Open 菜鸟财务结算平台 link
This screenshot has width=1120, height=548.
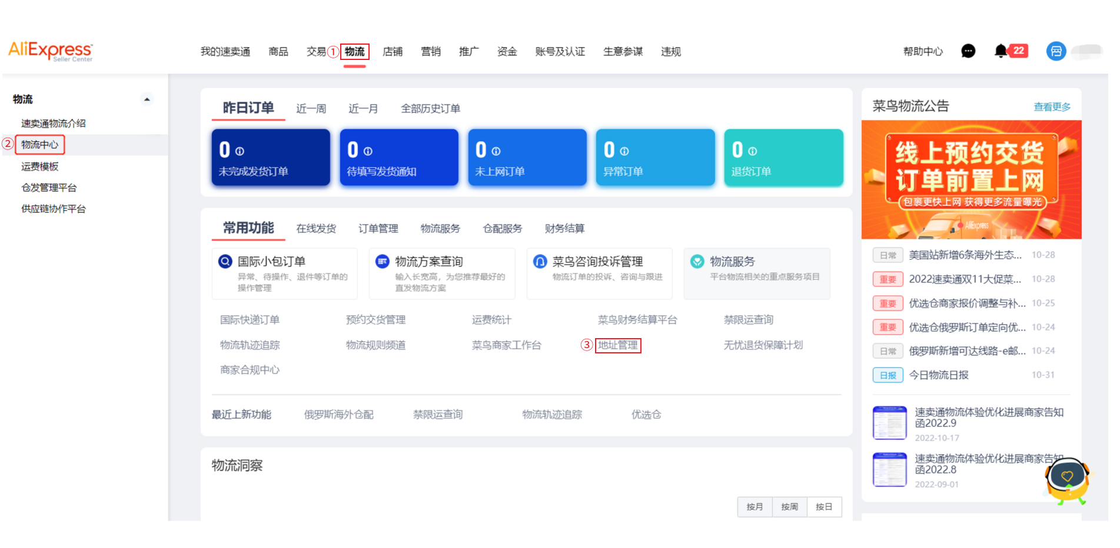tap(637, 320)
